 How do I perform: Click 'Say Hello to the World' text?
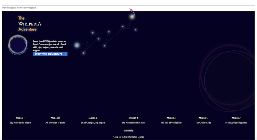pyautogui.click(x=20, y=123)
